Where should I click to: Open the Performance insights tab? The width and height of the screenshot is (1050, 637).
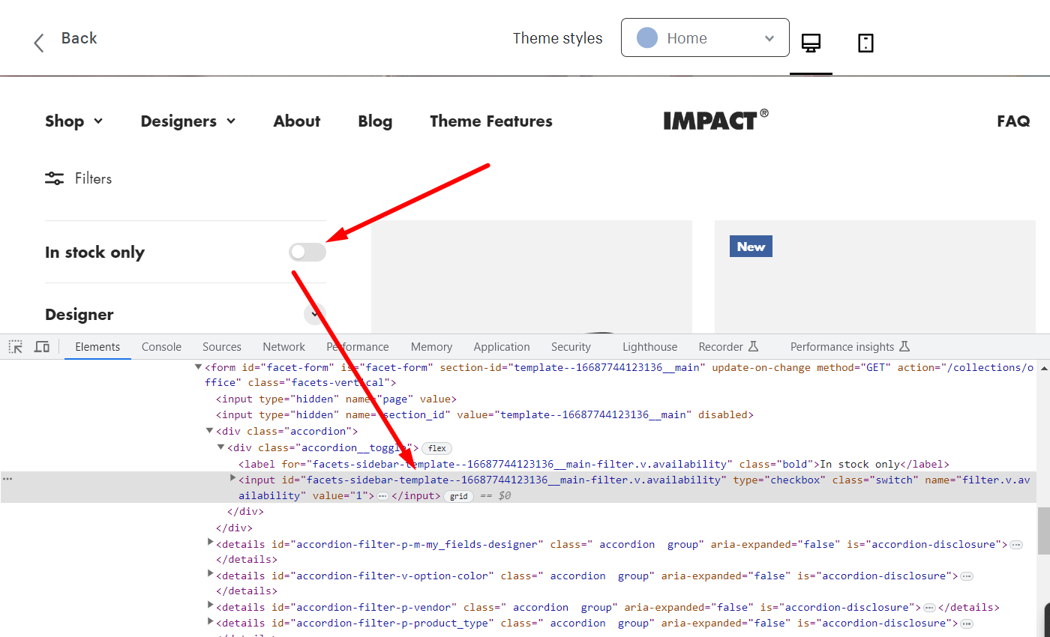(850, 347)
